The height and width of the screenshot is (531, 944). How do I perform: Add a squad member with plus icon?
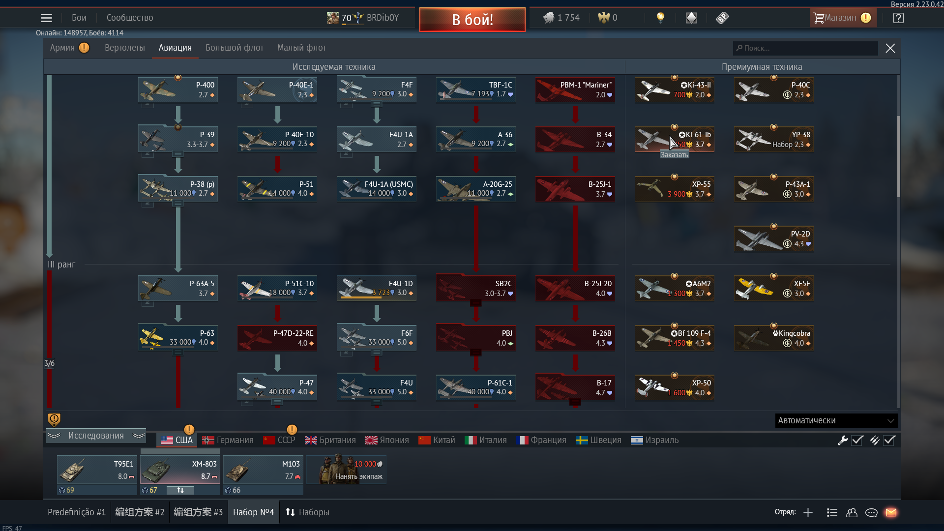tap(808, 512)
